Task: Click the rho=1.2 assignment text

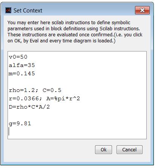Action: tap(23, 90)
